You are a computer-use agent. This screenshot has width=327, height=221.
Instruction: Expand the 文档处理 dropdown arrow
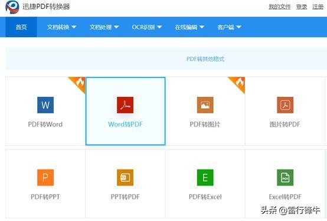[116, 27]
